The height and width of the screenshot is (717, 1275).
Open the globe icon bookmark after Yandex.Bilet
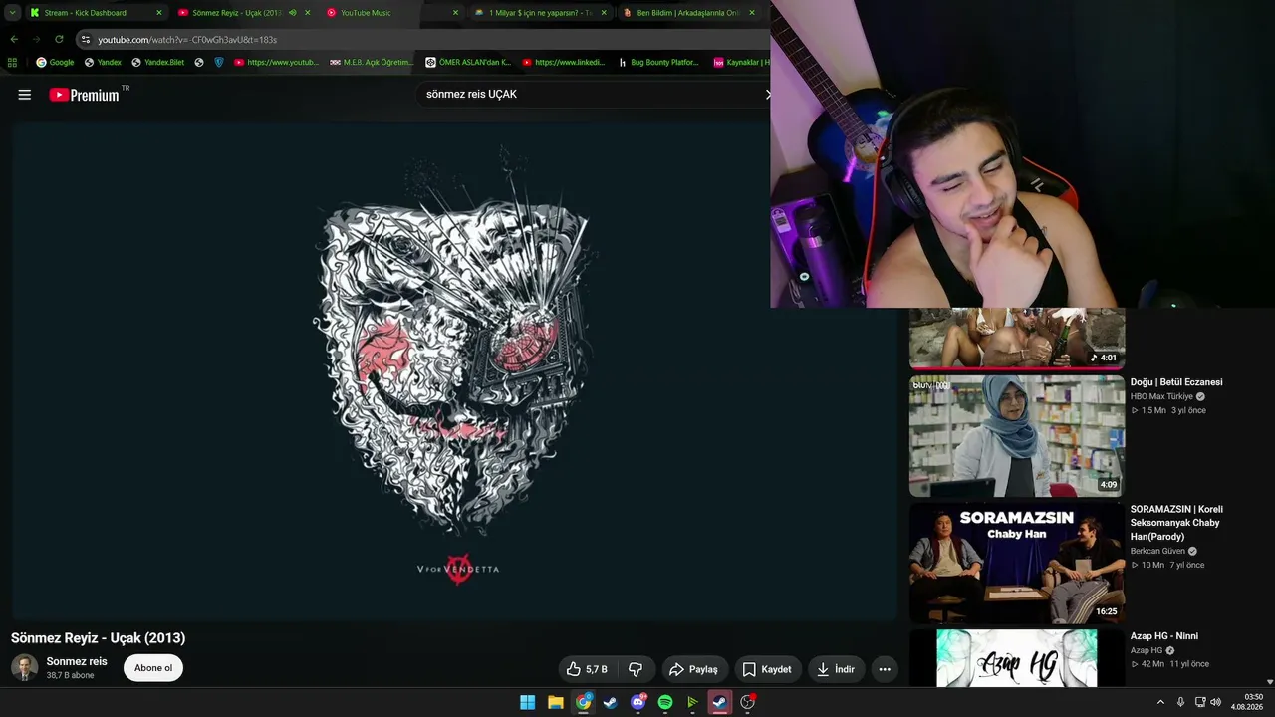[199, 62]
